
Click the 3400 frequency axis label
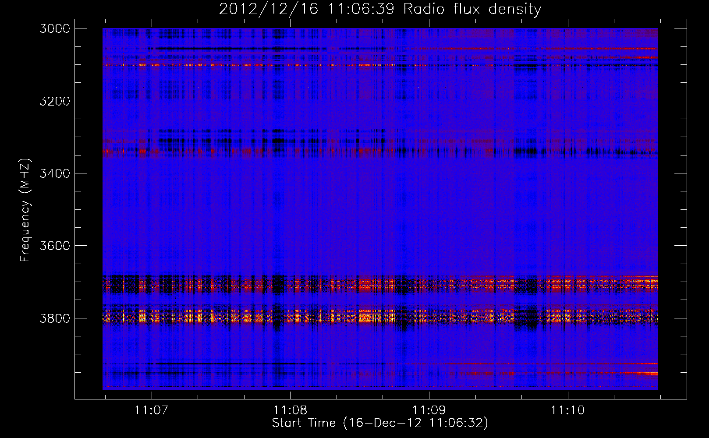tap(55, 173)
